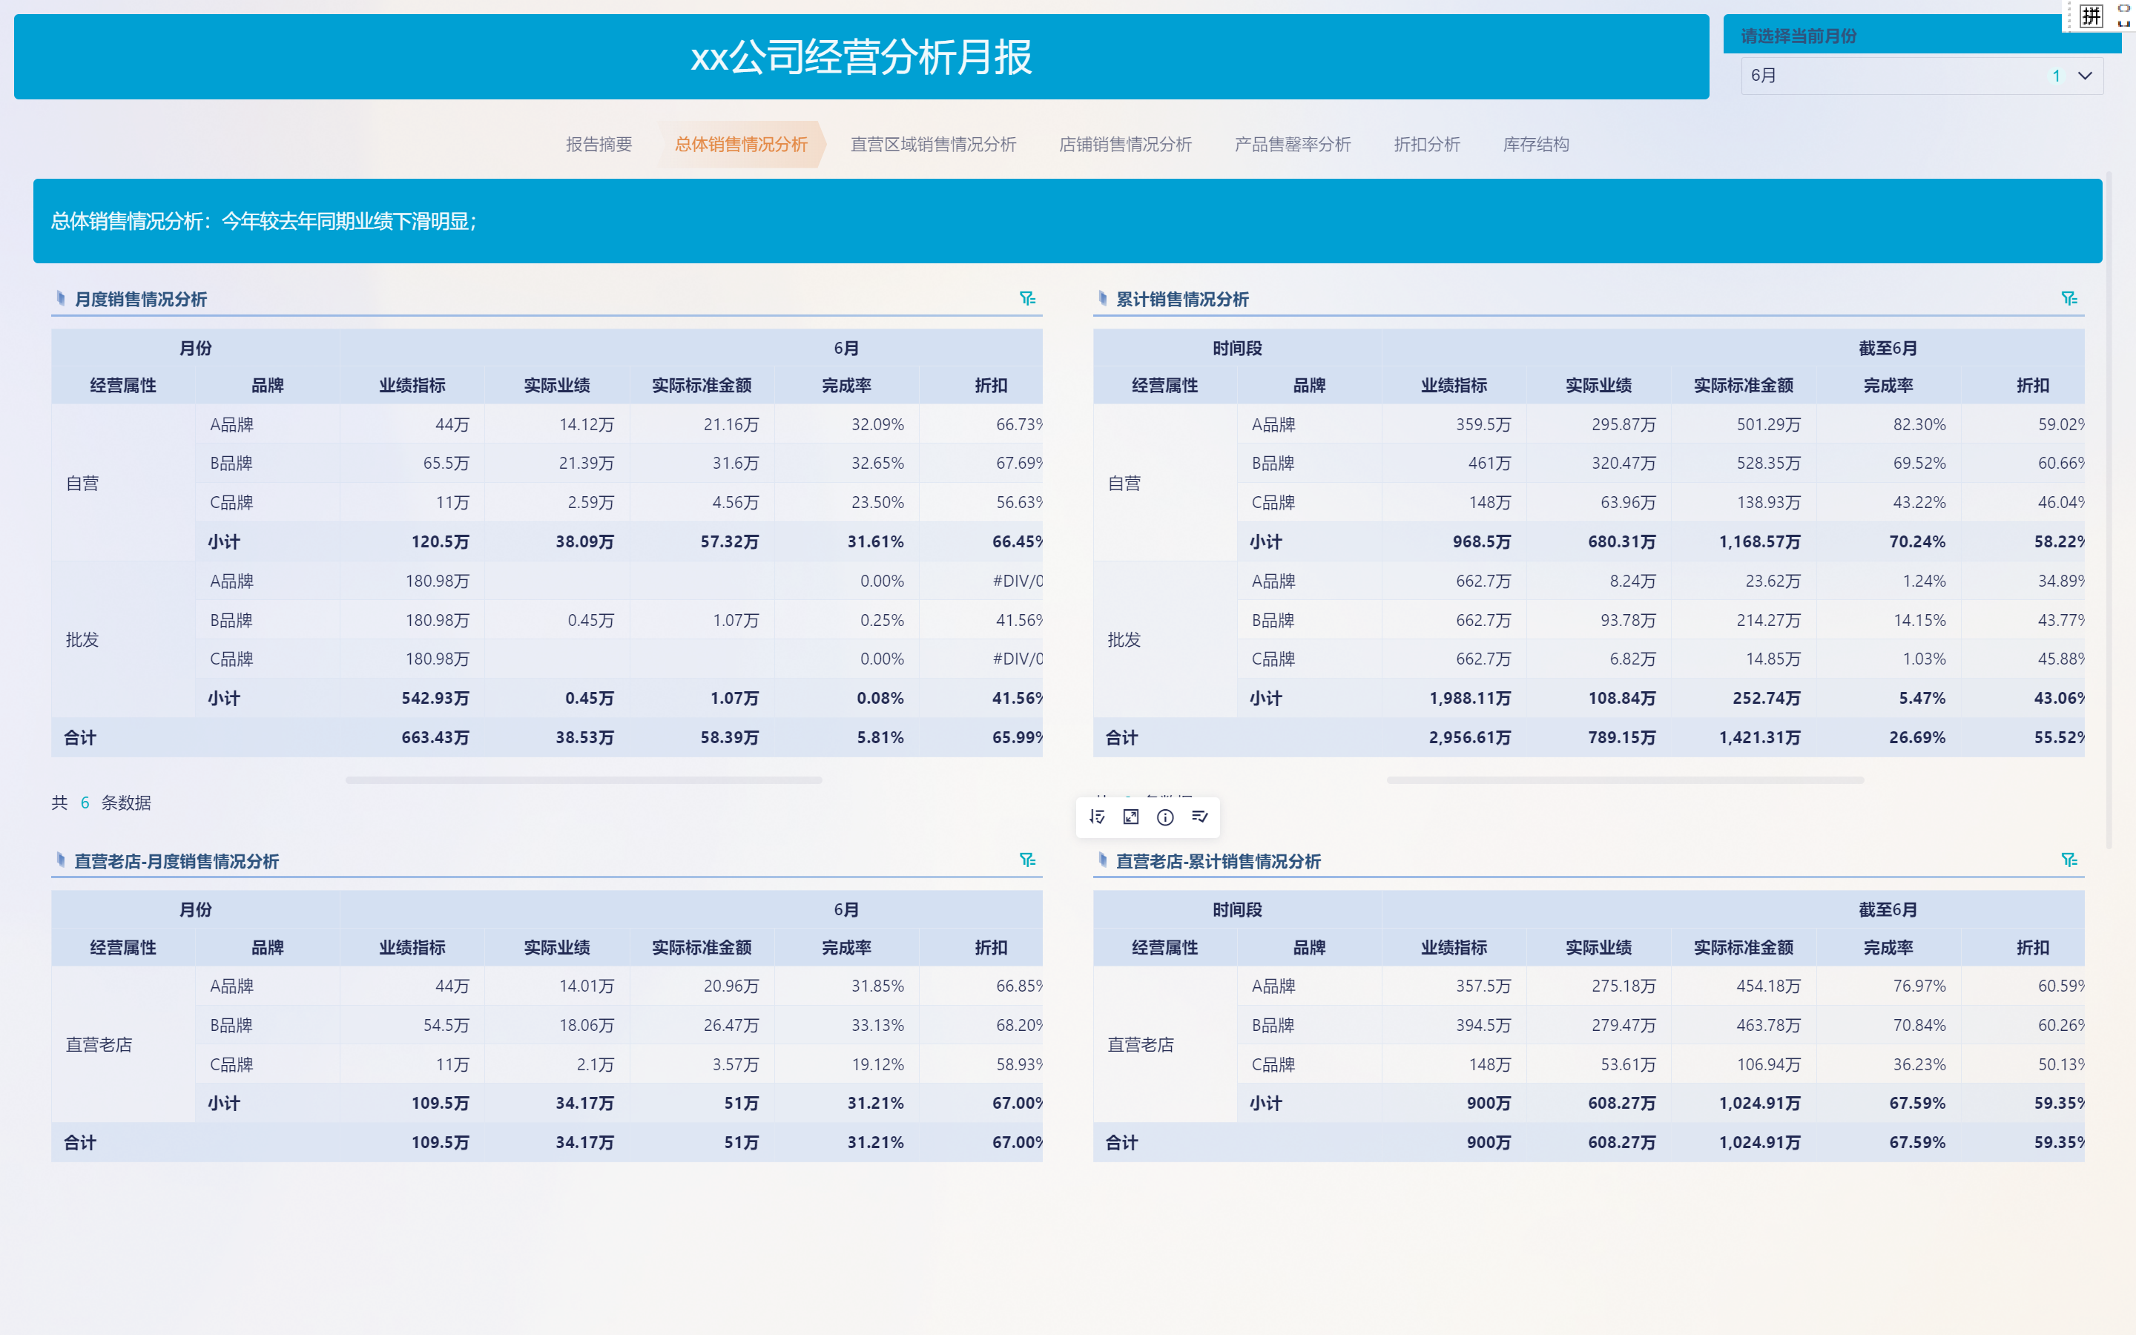Click the annotation icon in the floating toolbar

[1199, 817]
